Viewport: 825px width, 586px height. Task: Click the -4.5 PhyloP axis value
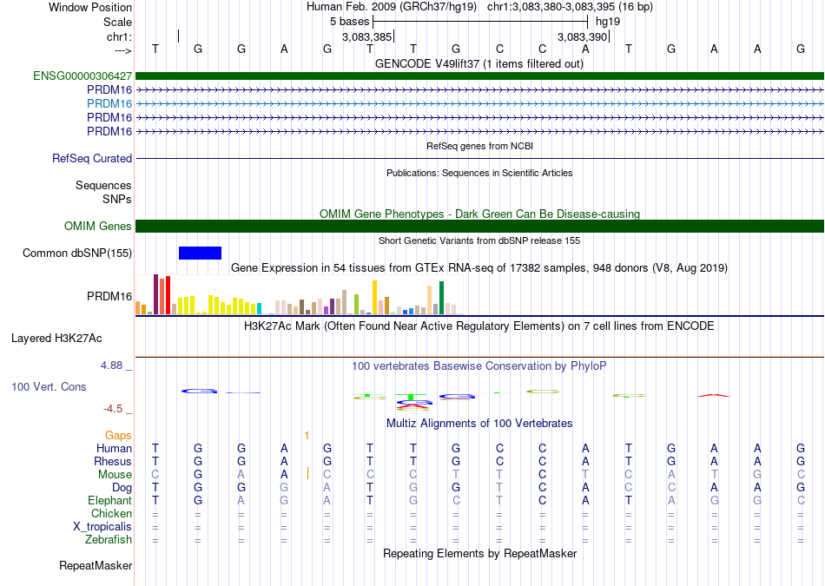click(113, 409)
